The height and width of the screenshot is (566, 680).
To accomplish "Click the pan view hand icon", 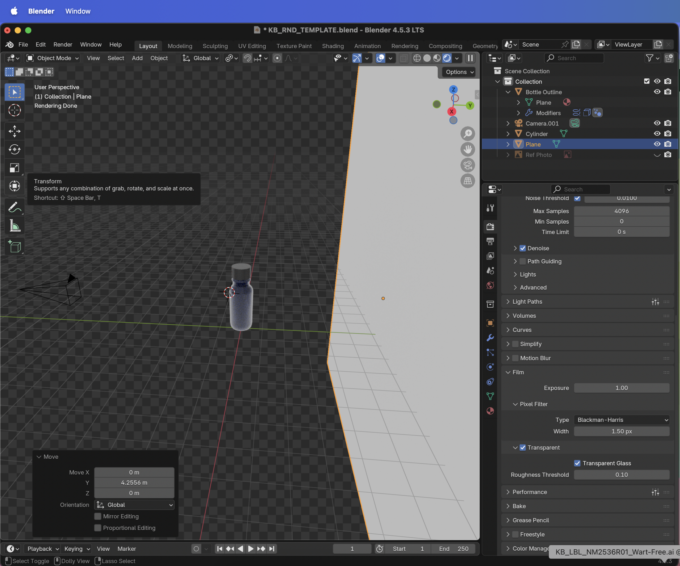I will click(467, 149).
